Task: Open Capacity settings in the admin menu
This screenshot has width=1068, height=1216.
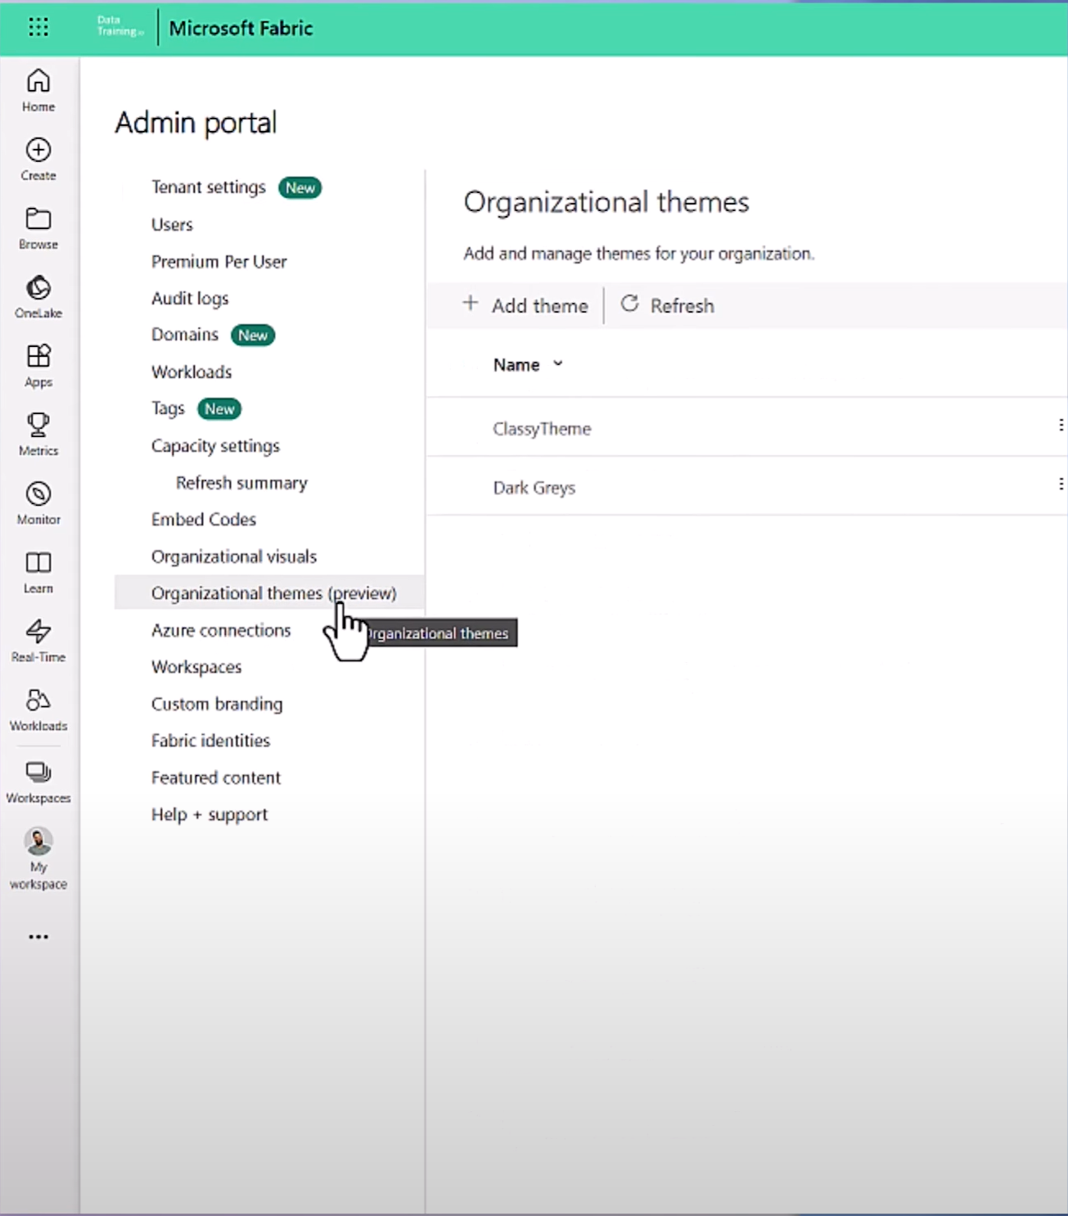Action: [215, 446]
